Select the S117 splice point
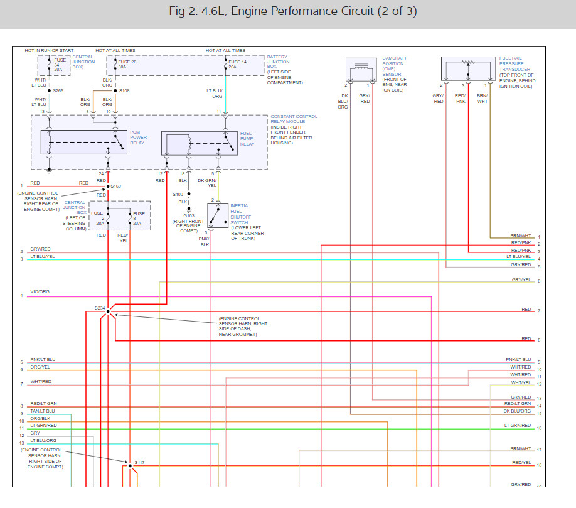Viewport: 576px width, 508px height. (130, 466)
